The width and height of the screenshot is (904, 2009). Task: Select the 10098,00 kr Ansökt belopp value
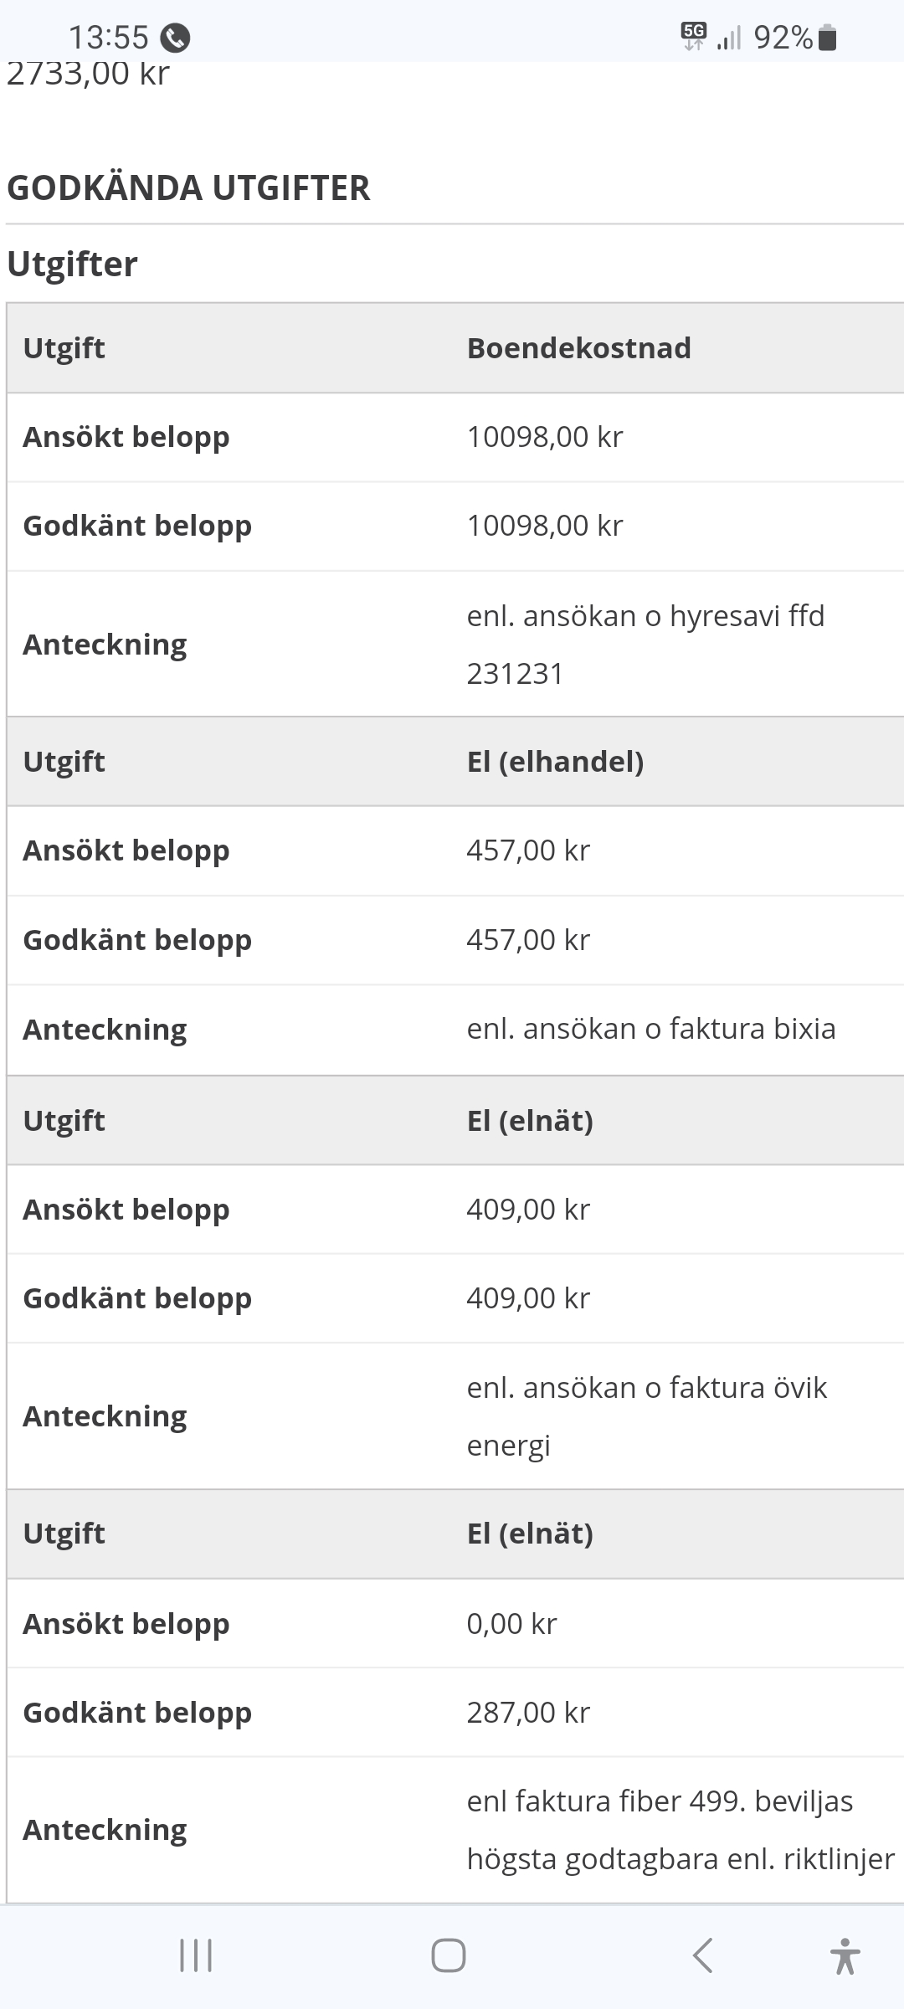pyautogui.click(x=545, y=437)
